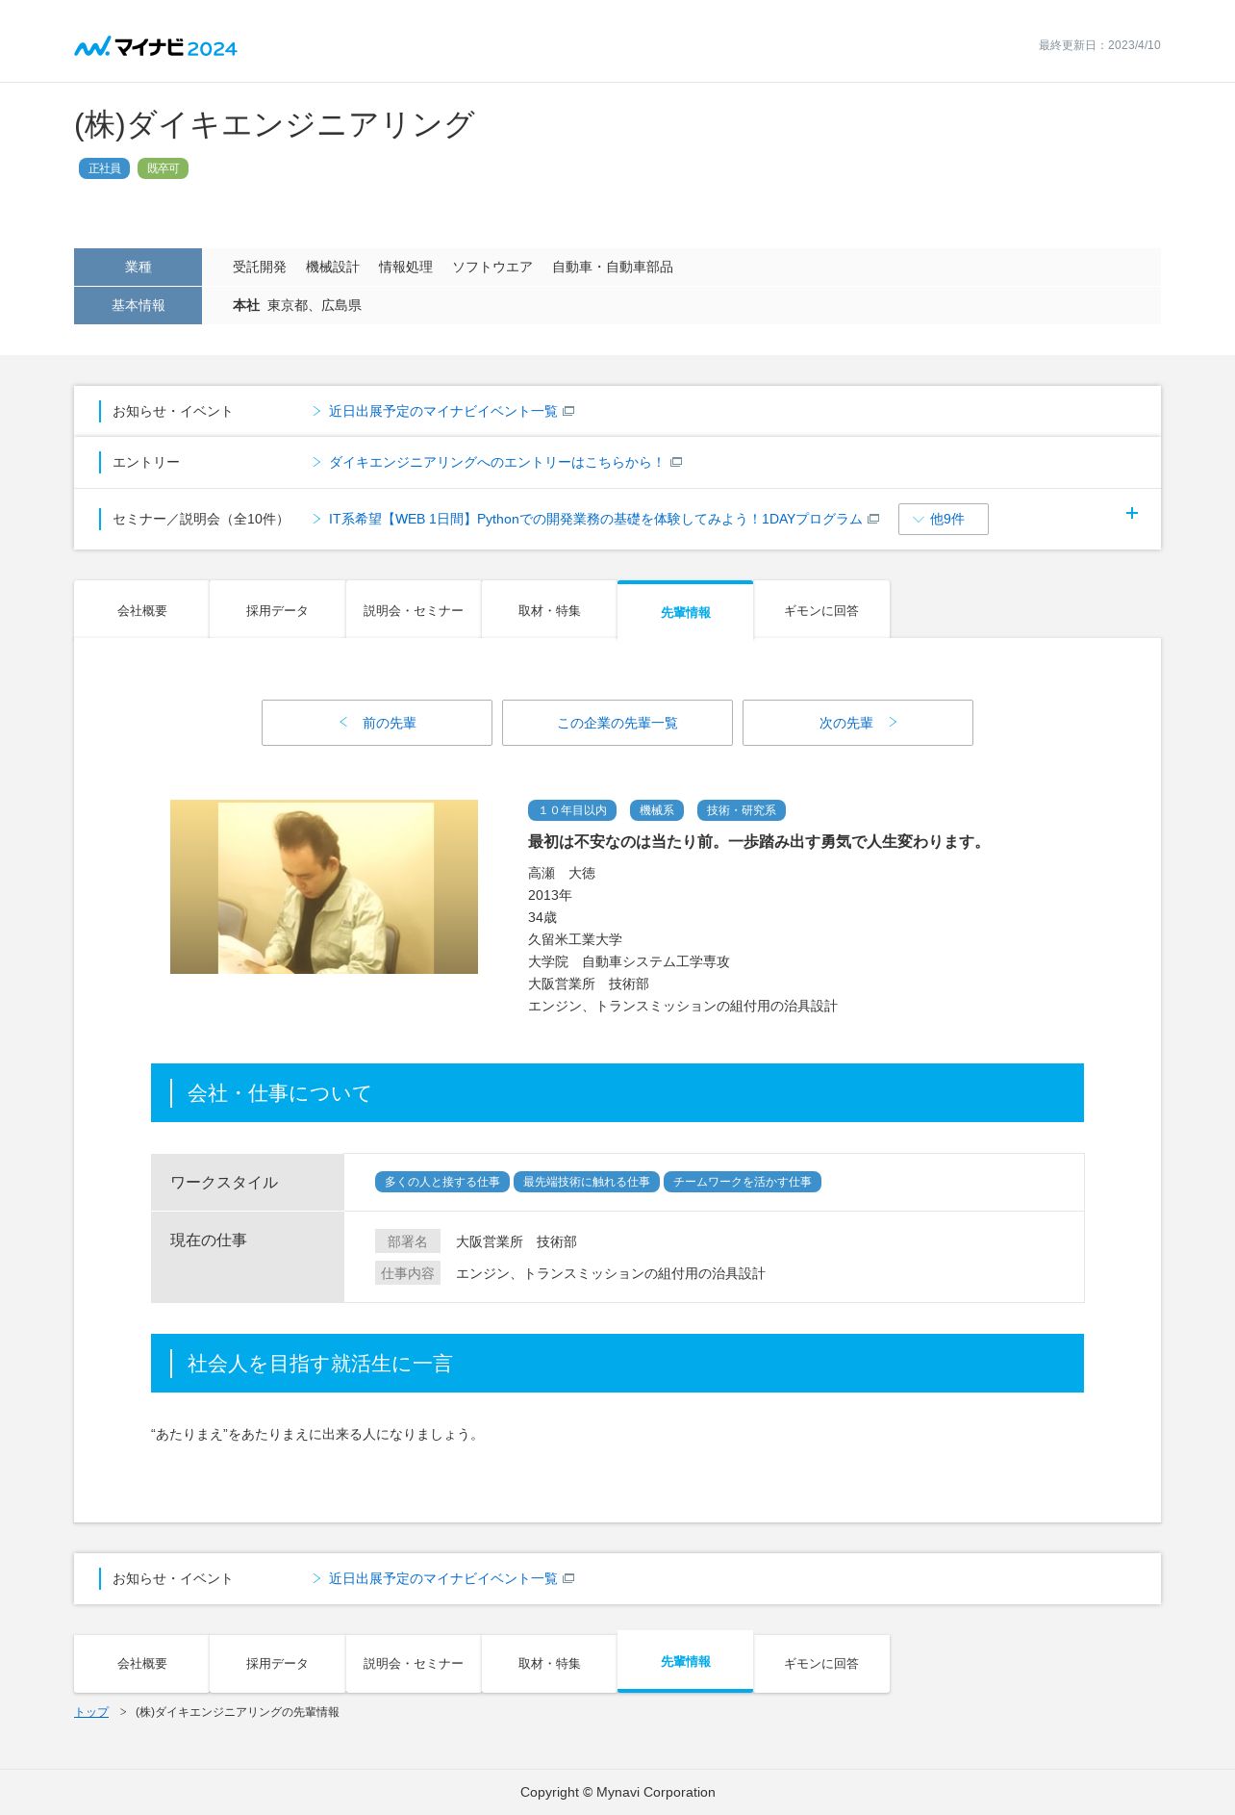
Task: Click the 機械系 tag
Action: 657,810
